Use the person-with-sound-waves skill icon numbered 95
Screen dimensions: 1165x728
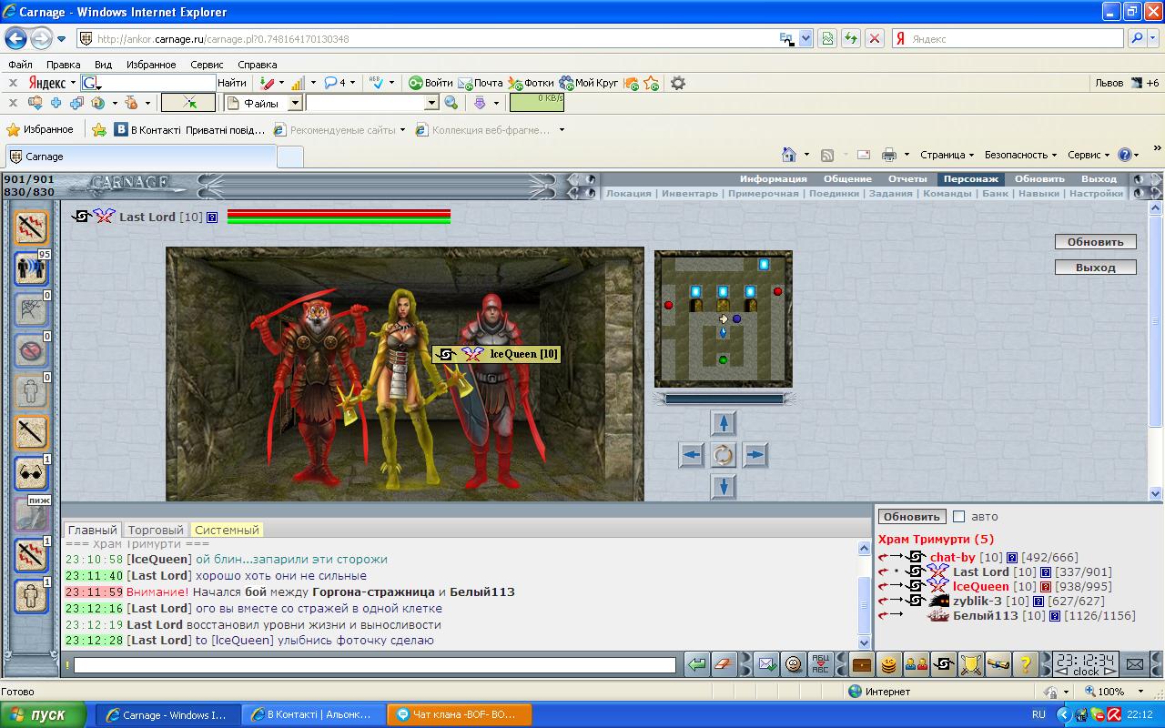pos(32,268)
